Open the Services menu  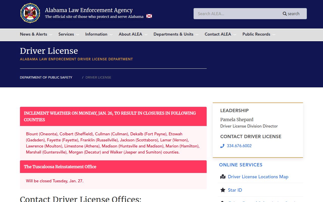66,34
